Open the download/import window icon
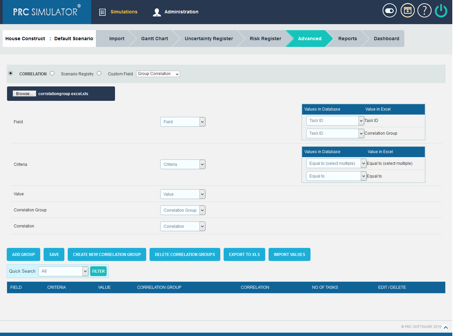 (x=407, y=10)
